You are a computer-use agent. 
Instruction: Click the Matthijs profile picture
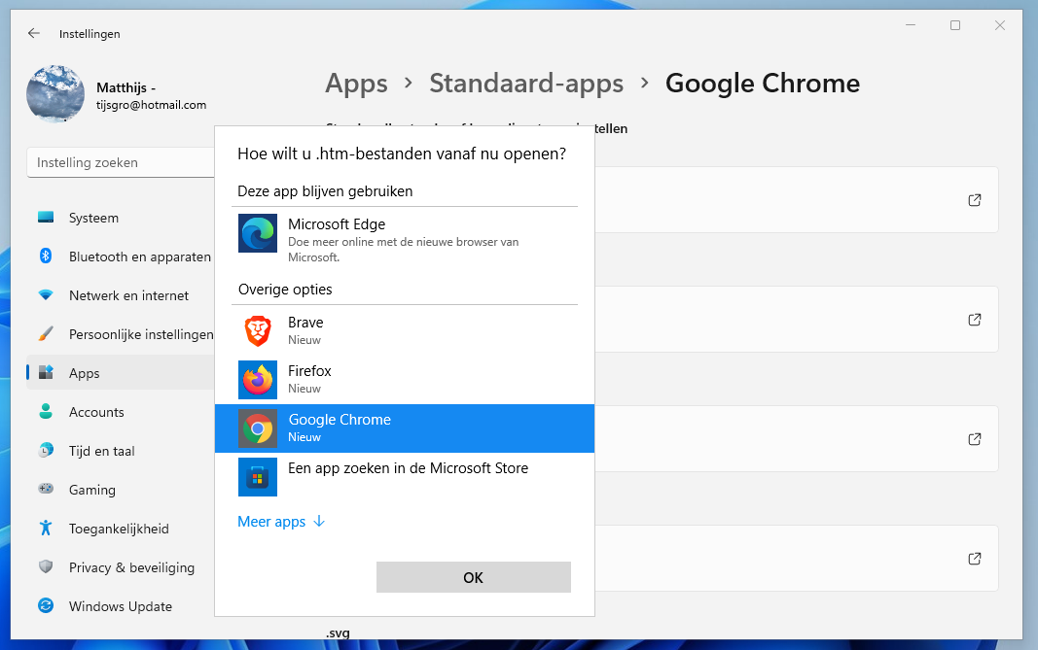click(55, 95)
